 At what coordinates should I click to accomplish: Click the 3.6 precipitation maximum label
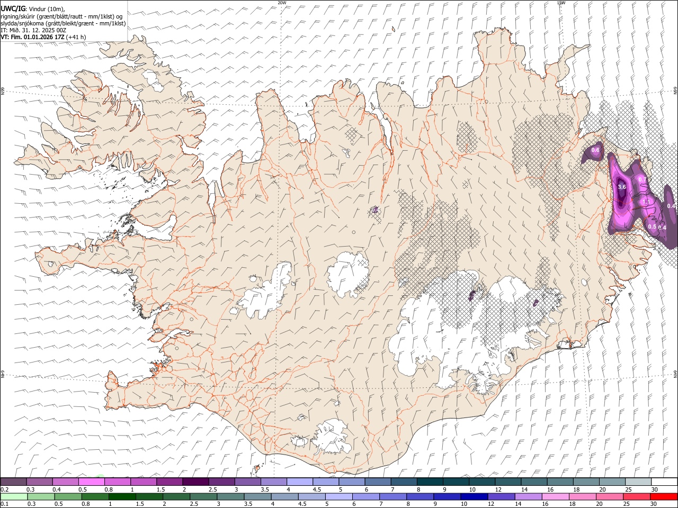tap(622, 187)
